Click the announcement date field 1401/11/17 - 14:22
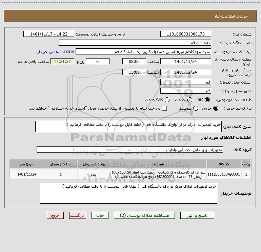Viewport: 261px width, 252px height. 49,34
